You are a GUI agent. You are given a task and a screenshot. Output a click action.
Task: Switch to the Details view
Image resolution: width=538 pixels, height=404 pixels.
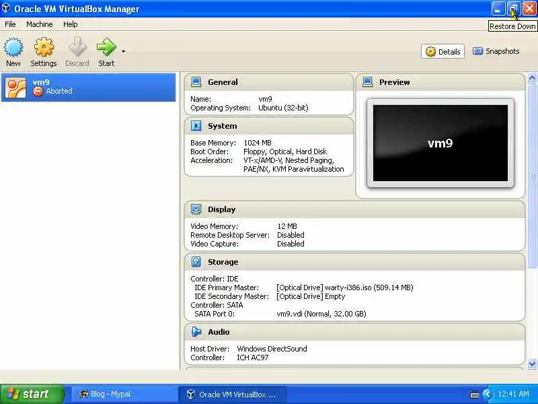443,52
